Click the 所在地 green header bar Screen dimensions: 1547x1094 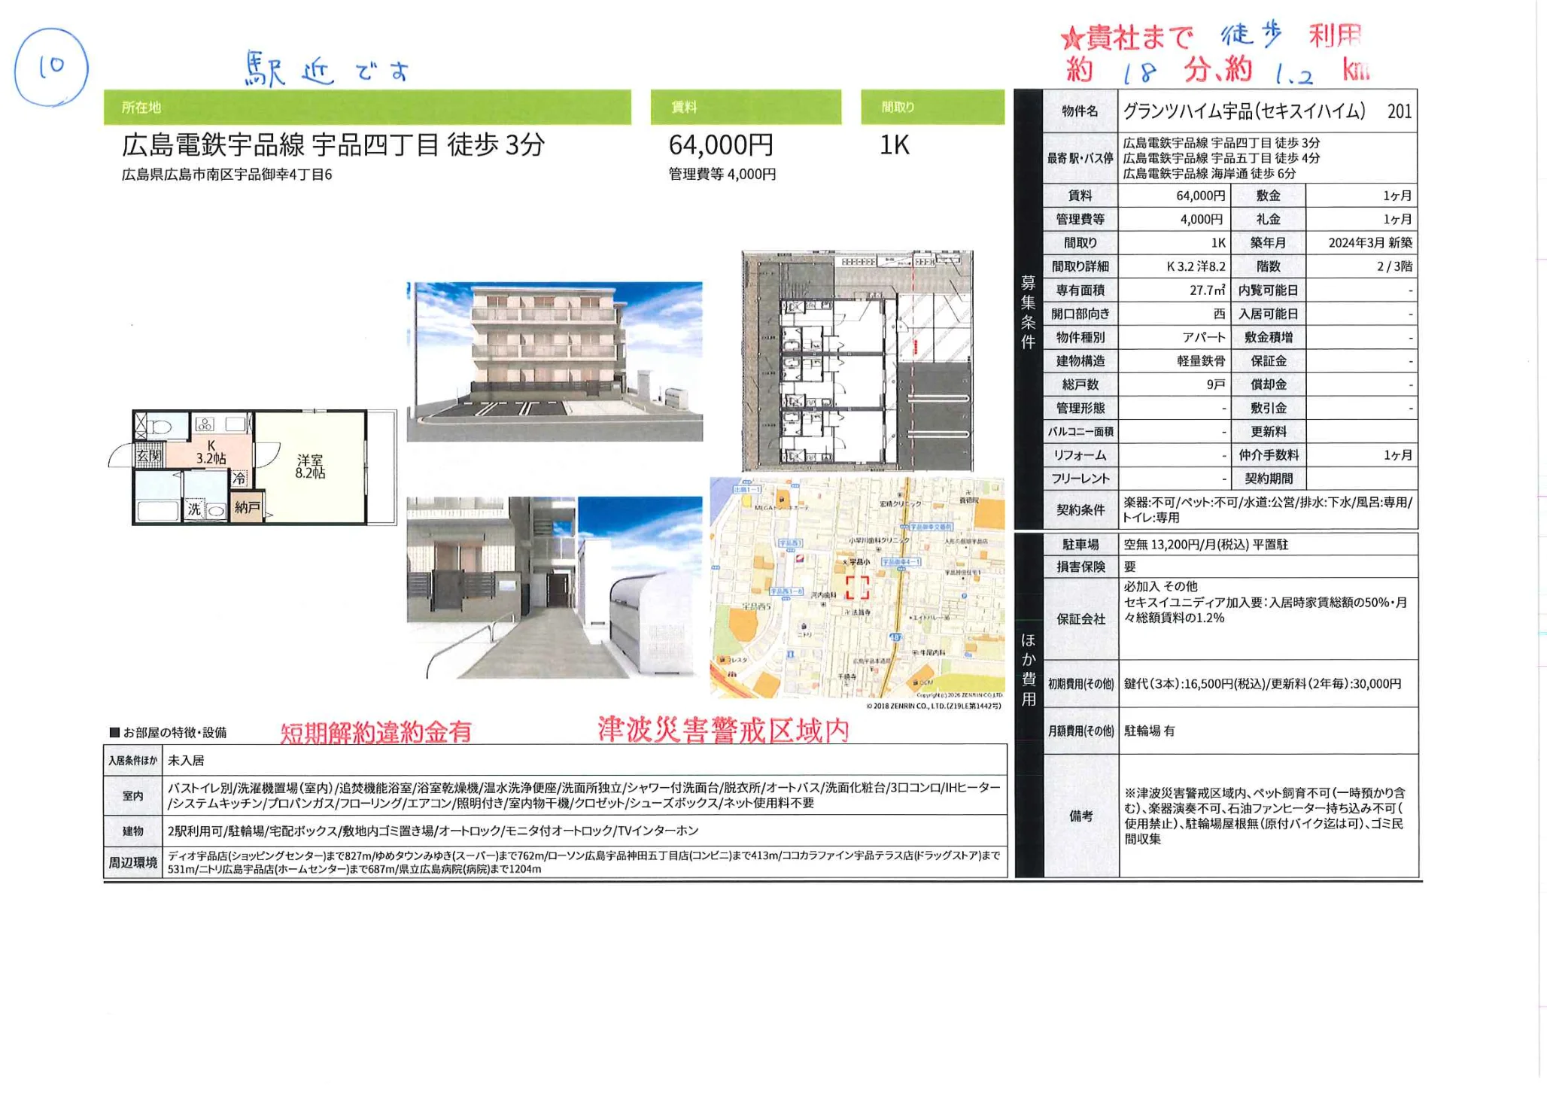coord(367,108)
